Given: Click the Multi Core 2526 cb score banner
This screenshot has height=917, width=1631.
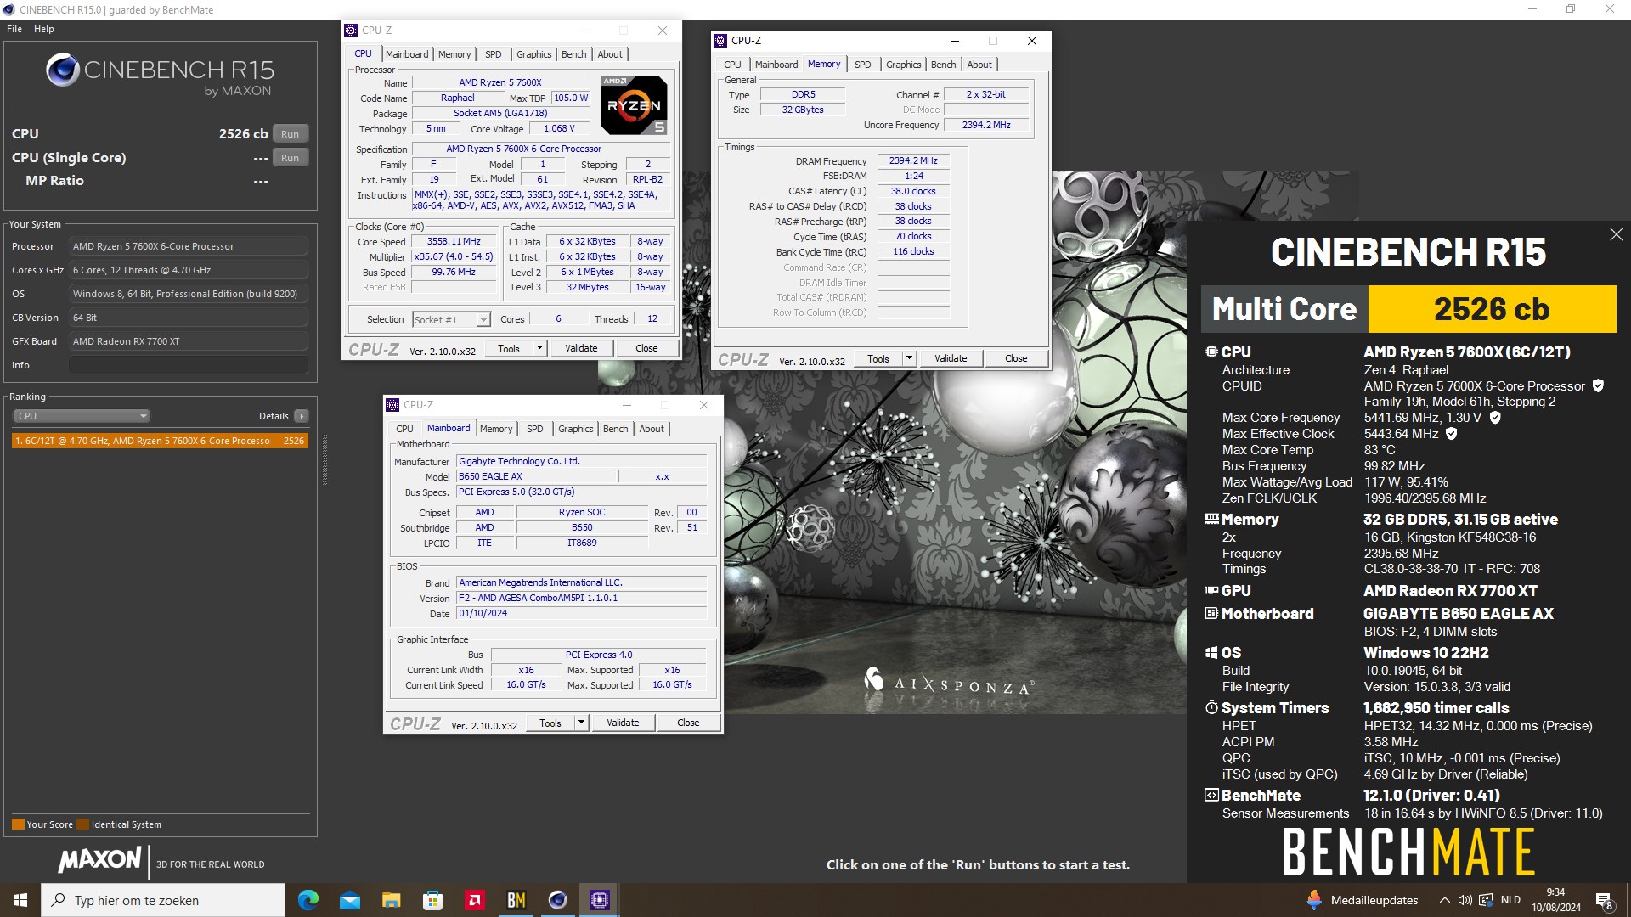Looking at the screenshot, I should click(1408, 309).
